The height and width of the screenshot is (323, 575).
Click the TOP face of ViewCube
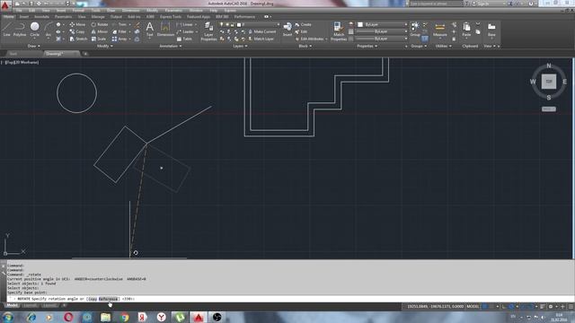click(549, 82)
